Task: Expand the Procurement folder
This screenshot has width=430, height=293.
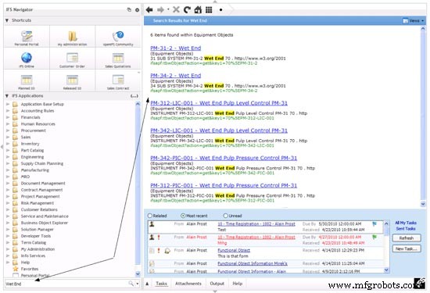Action: tap(8, 130)
